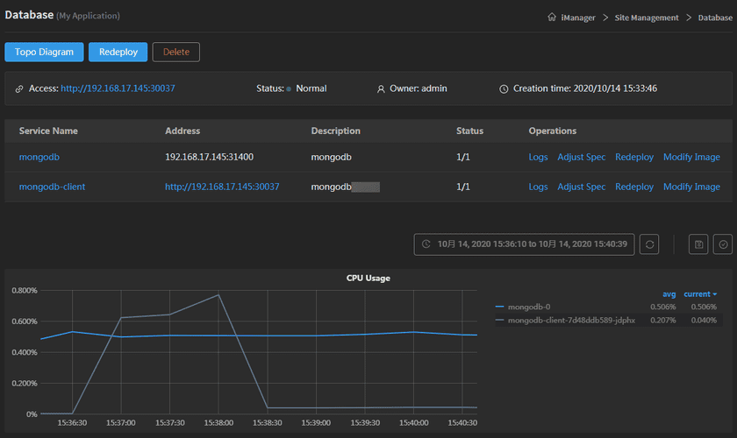737x438 pixels.
Task: Click the owner person icon
Action: coord(381,88)
